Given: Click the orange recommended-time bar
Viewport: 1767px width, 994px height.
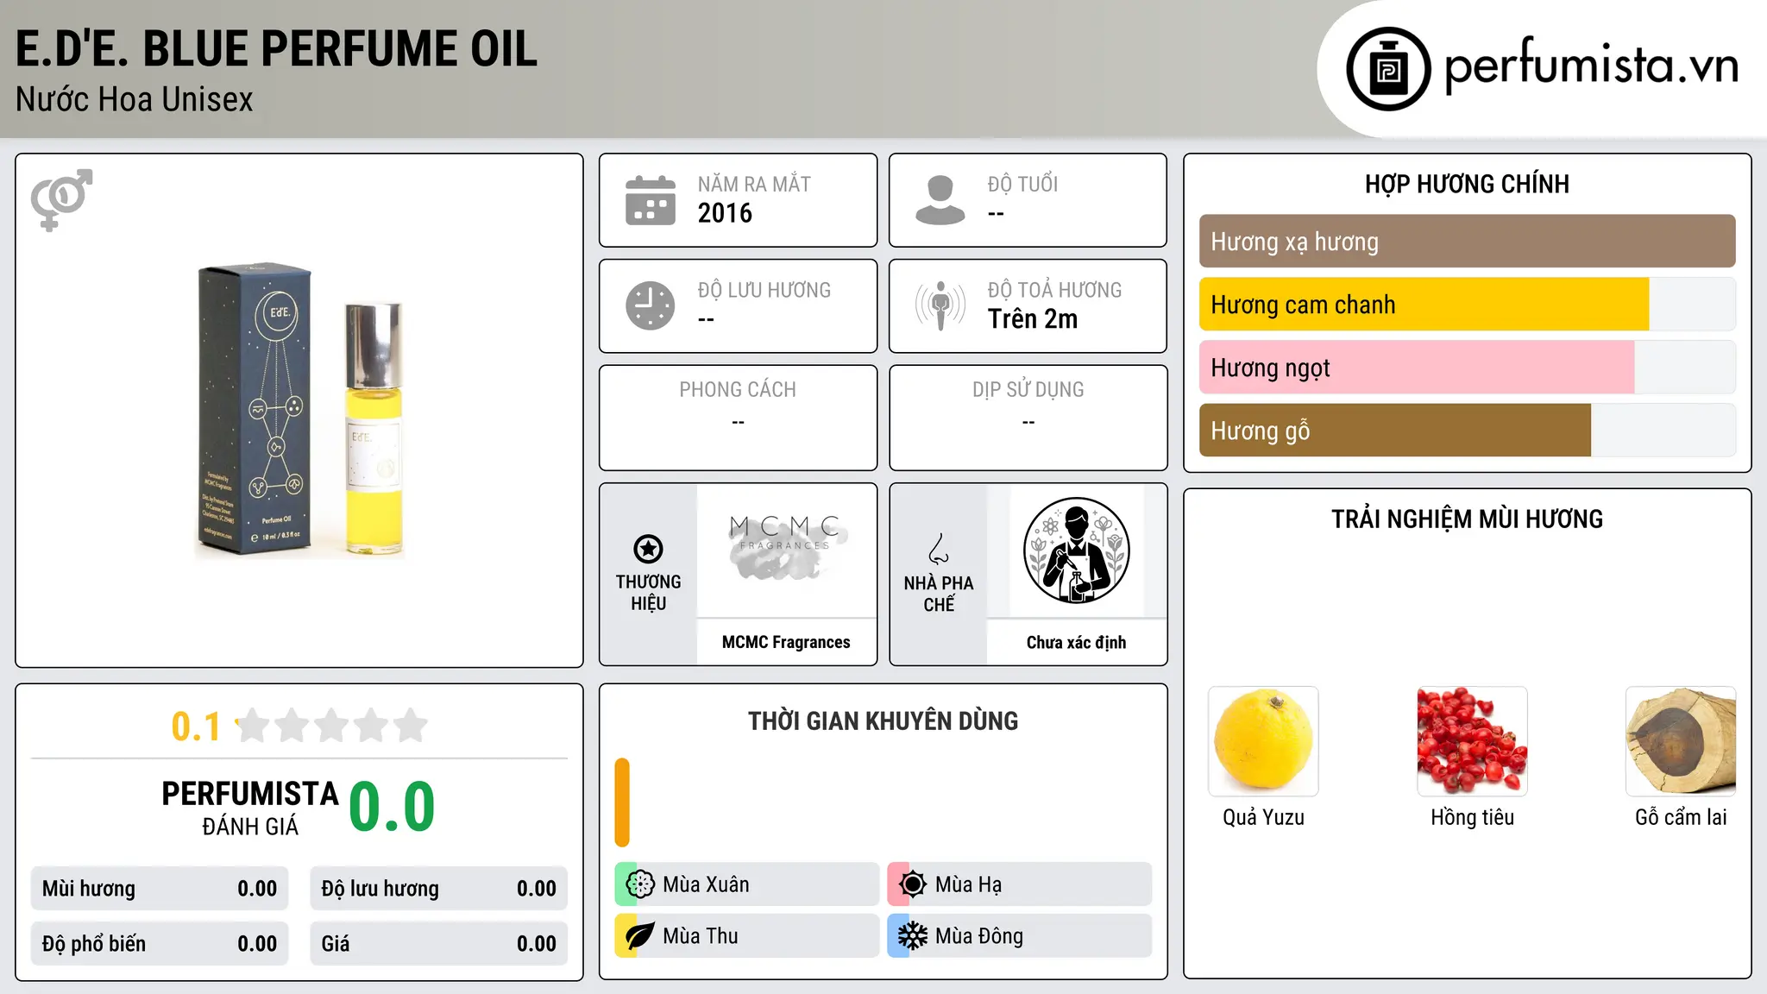Looking at the screenshot, I should 622,802.
